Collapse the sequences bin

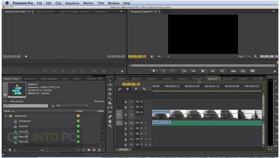(6, 116)
